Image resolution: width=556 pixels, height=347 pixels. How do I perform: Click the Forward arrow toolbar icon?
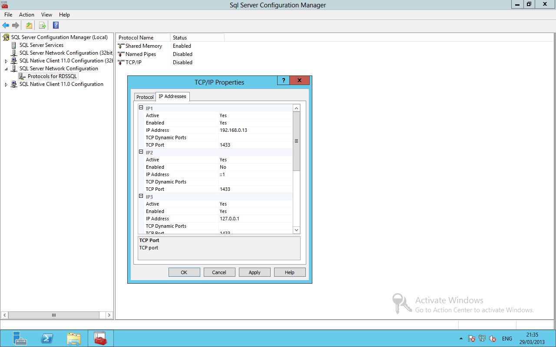[x=16, y=25]
